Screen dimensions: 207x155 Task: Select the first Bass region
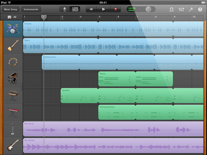click(60, 46)
